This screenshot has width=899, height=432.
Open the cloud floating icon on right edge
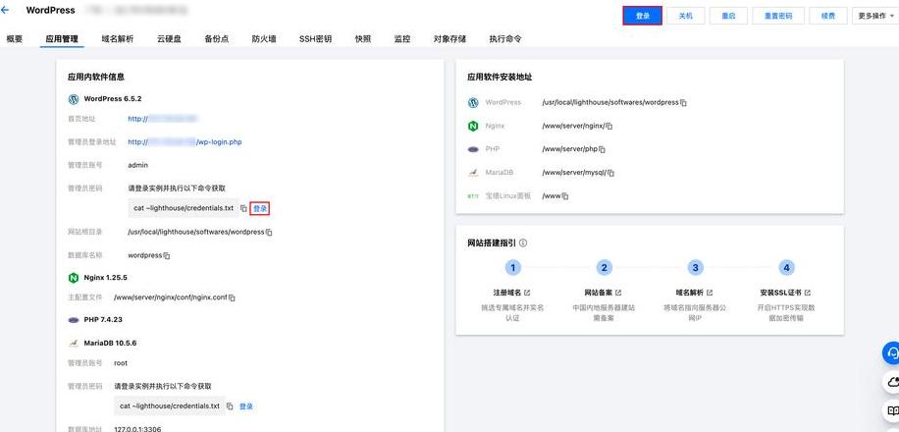892,382
